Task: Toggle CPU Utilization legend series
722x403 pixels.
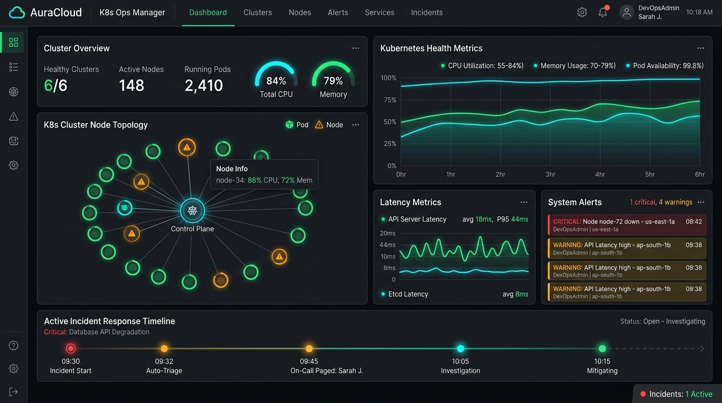Action: 482,66
